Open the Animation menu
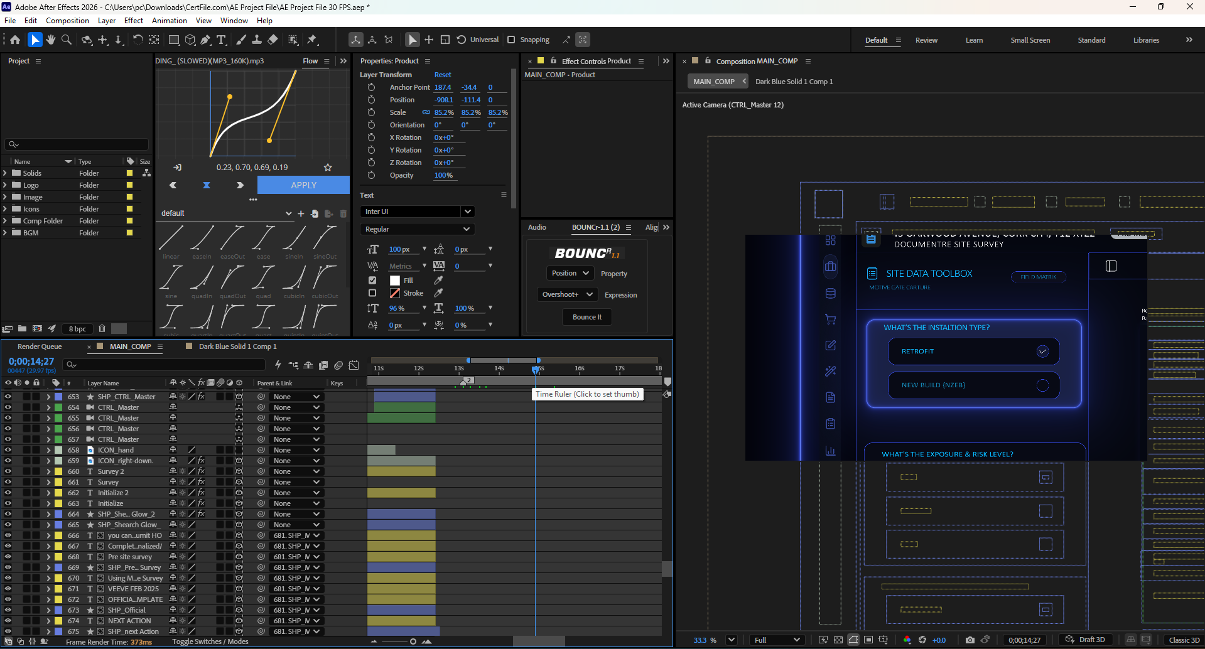The height and width of the screenshot is (649, 1205). point(170,21)
